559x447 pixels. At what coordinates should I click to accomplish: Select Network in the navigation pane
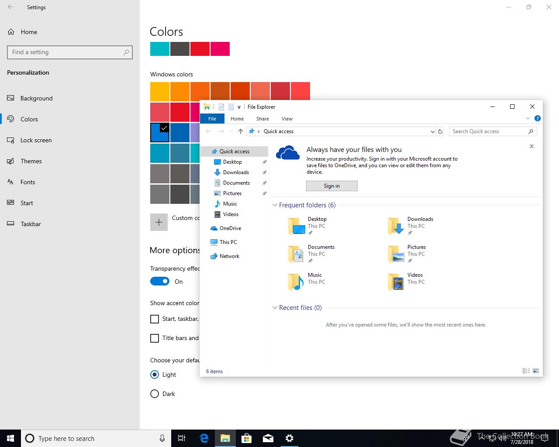(229, 256)
